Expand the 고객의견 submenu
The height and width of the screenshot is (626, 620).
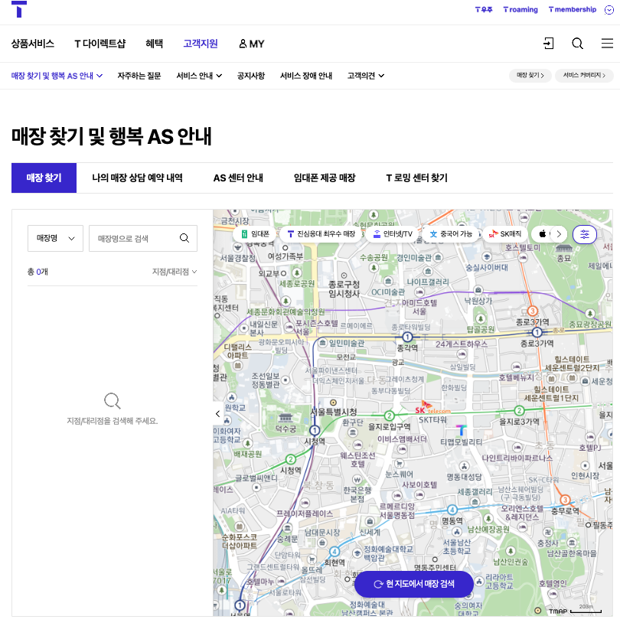pyautogui.click(x=366, y=76)
